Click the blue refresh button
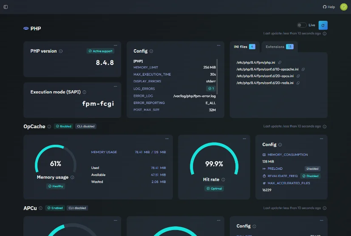 [323, 25]
